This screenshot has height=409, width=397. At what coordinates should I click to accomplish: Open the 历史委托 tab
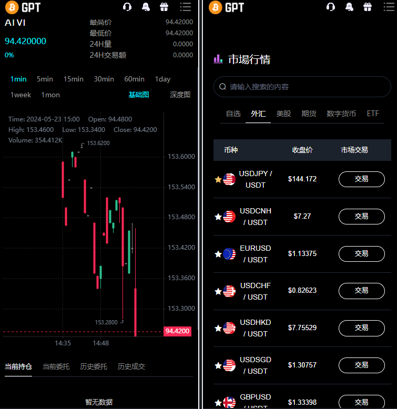94,366
